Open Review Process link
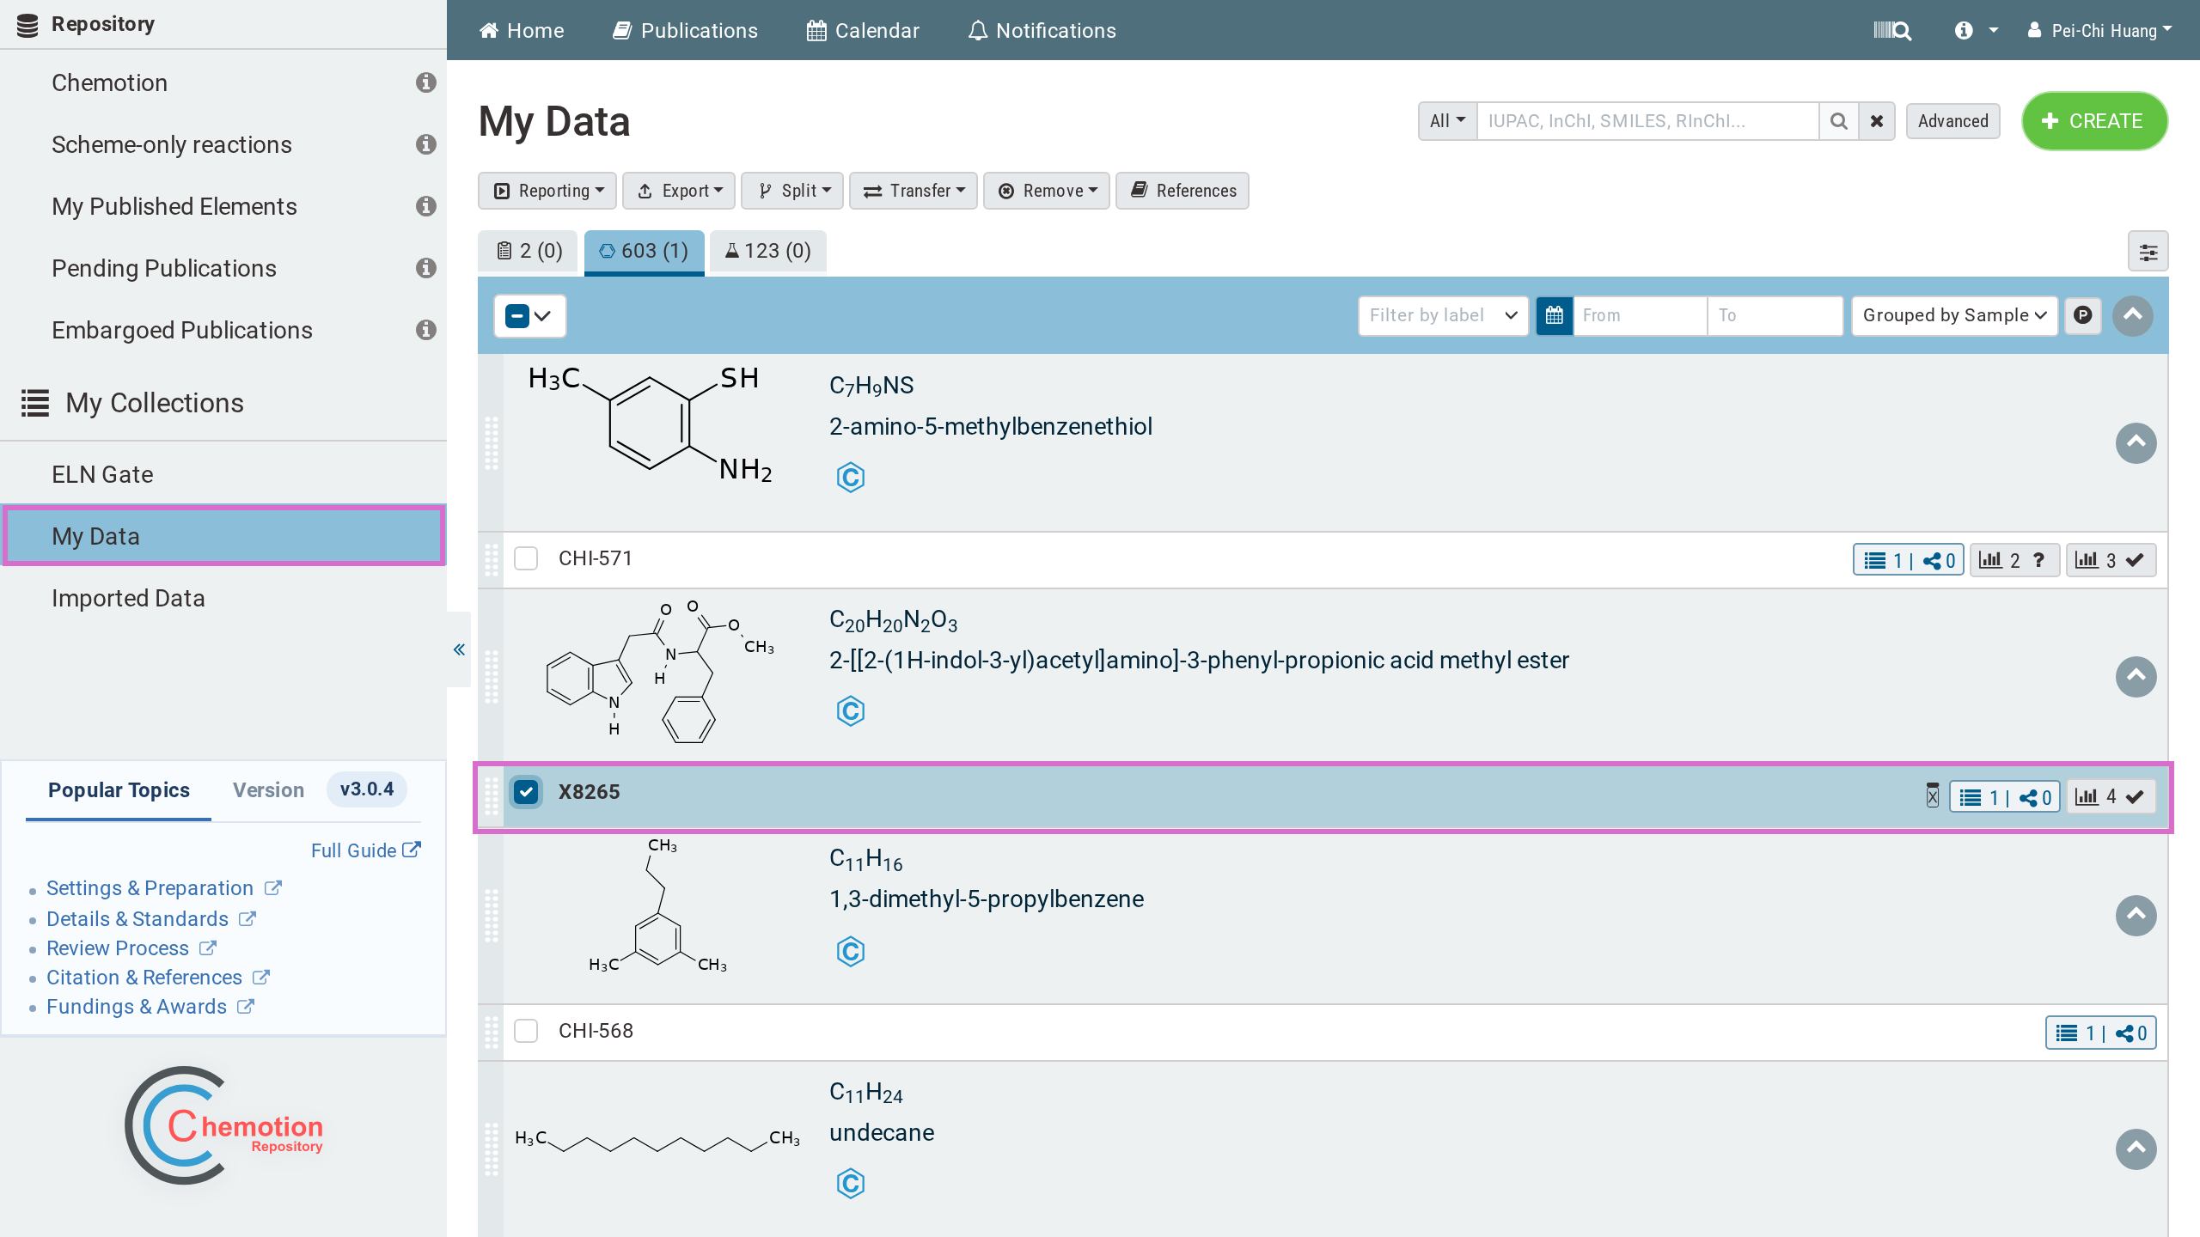 pyautogui.click(x=131, y=948)
